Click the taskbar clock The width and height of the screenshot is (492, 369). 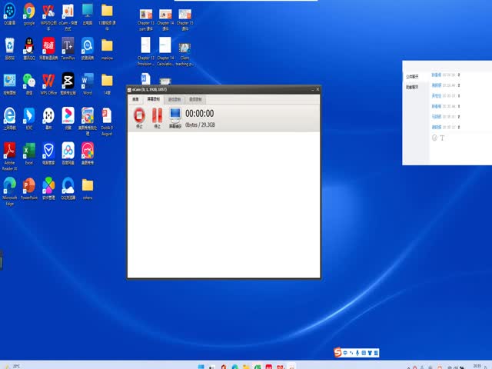pos(477,365)
